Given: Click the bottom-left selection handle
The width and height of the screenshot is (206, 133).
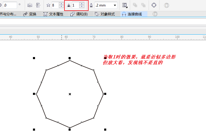Looking at the screenshot, I should 34,129.
